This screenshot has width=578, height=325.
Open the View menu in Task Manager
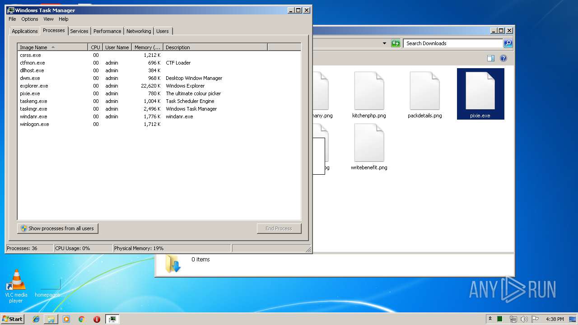click(x=48, y=19)
